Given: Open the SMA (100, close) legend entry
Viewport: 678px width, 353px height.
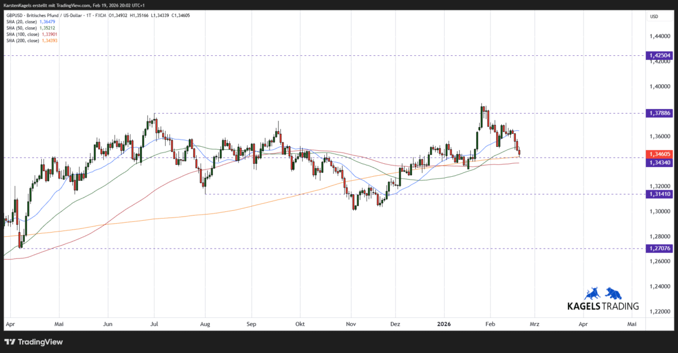Looking at the screenshot, I should point(23,34).
